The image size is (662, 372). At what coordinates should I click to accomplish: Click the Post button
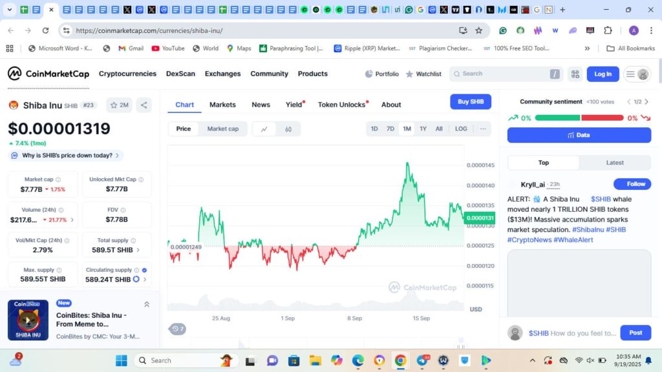tap(635, 333)
